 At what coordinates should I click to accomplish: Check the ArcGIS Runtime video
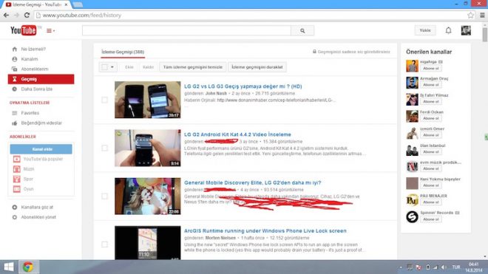(104, 244)
